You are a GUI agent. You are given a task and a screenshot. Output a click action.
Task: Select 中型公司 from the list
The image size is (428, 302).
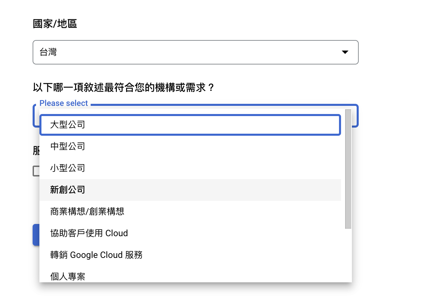[190, 146]
